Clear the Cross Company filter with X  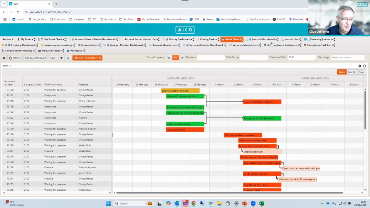coord(182,57)
